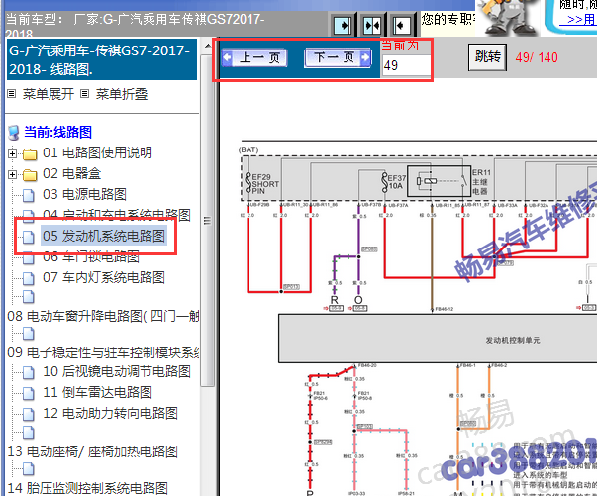This screenshot has height=496, width=597.
Task: Expand the 02 电器盒 folder
Action: tap(12, 174)
